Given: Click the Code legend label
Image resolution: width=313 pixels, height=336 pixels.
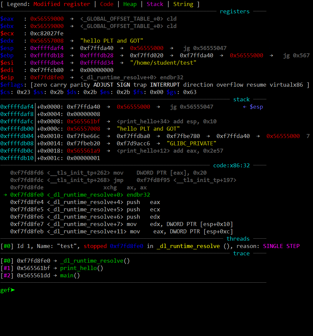Looking at the screenshot, I should click(107, 4).
